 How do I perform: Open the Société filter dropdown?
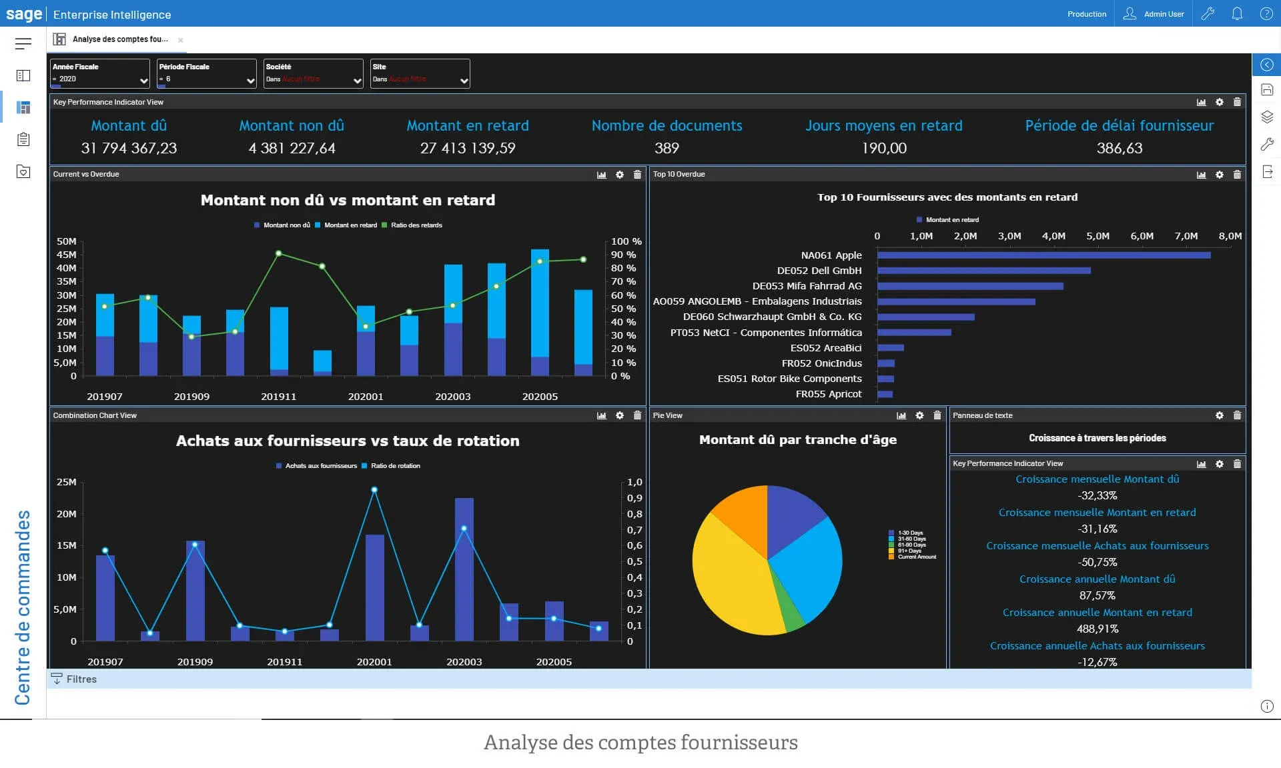(356, 80)
